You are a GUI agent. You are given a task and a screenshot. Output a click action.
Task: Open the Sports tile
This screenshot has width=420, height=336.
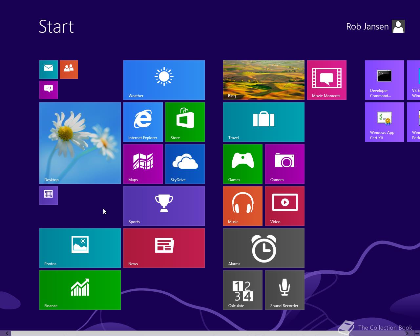[164, 206]
